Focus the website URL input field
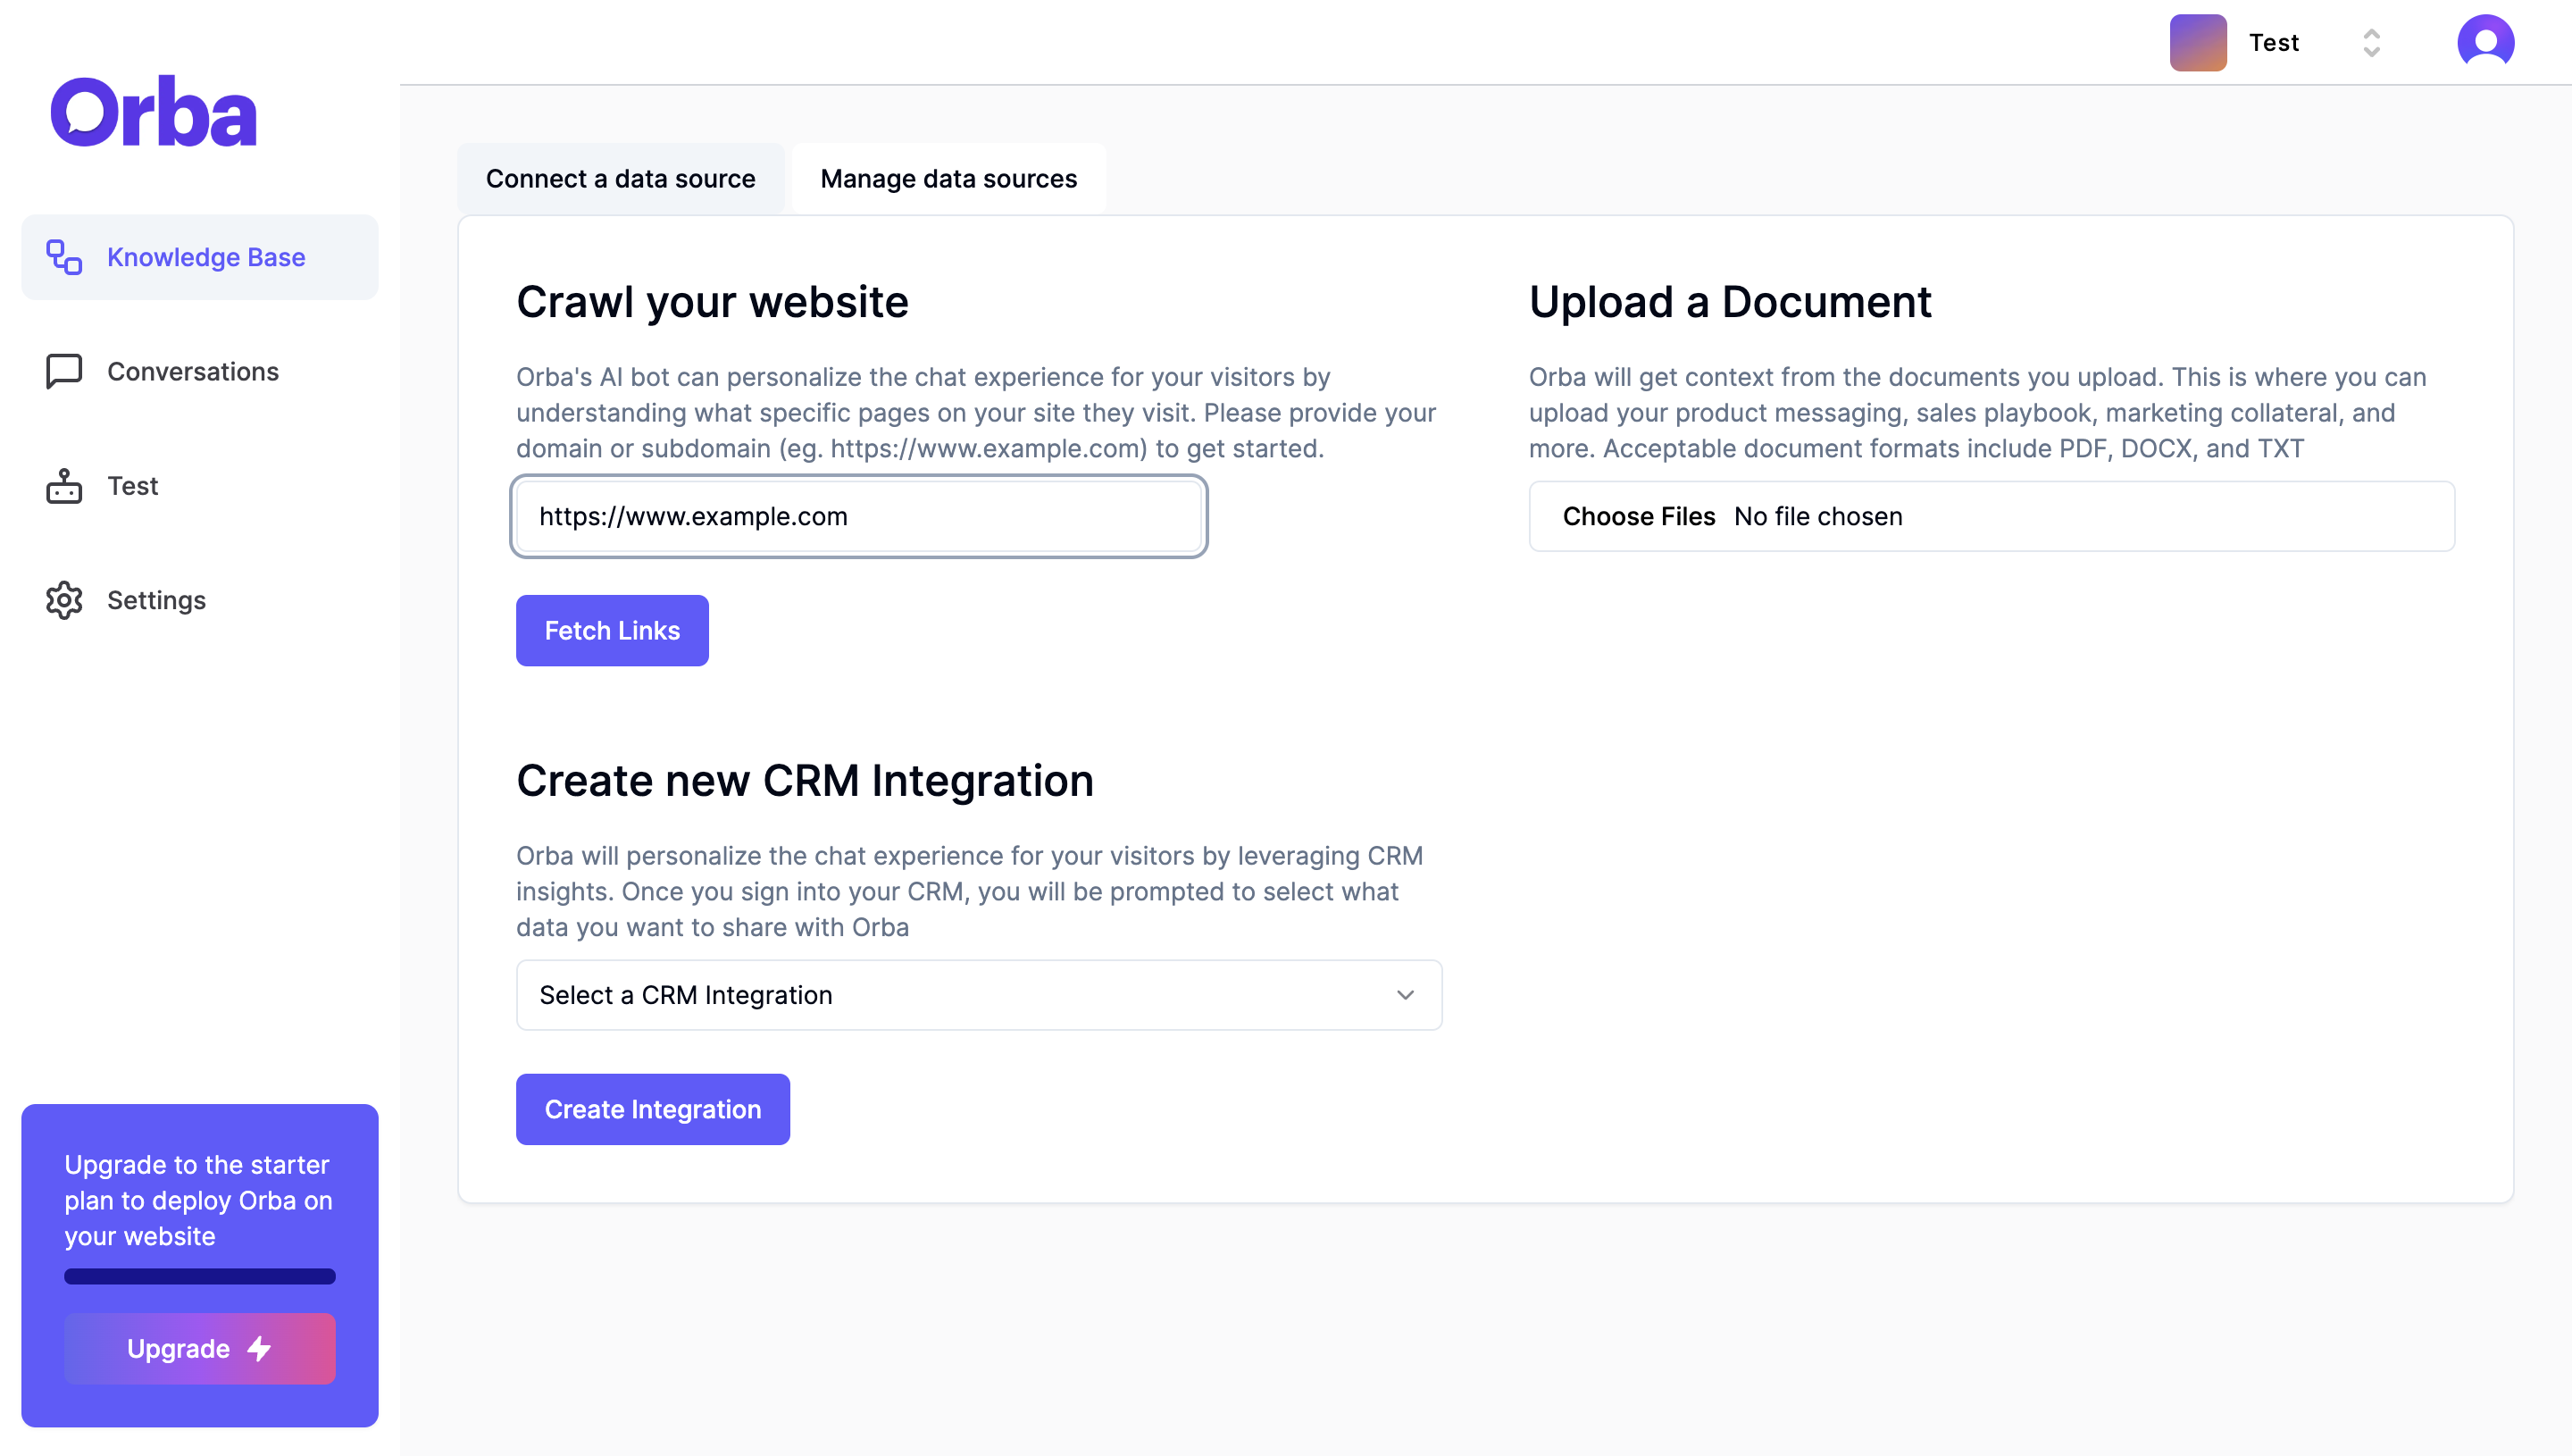 857,516
